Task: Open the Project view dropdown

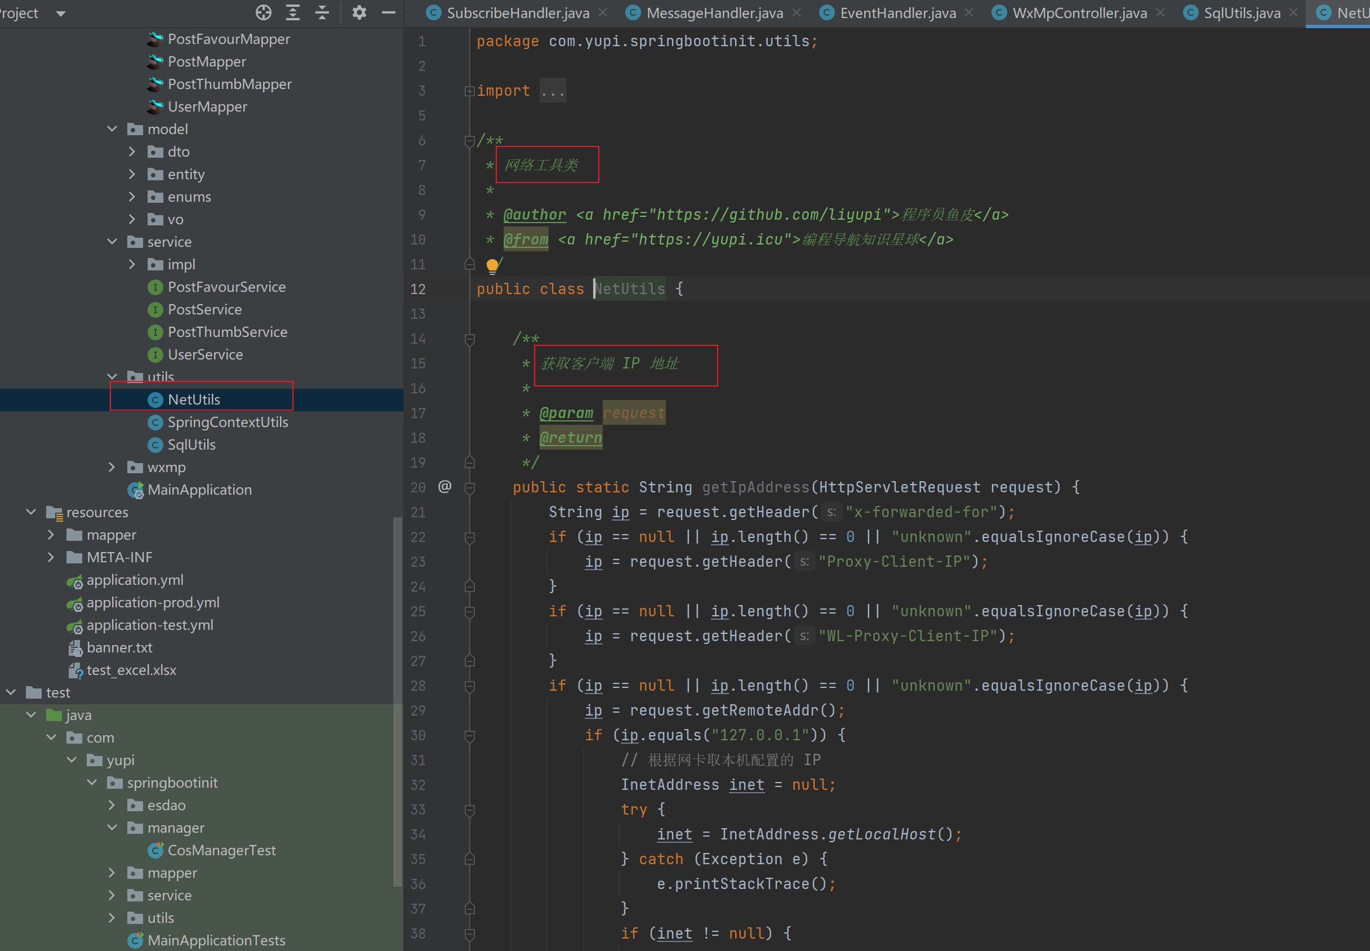Action: pos(60,13)
